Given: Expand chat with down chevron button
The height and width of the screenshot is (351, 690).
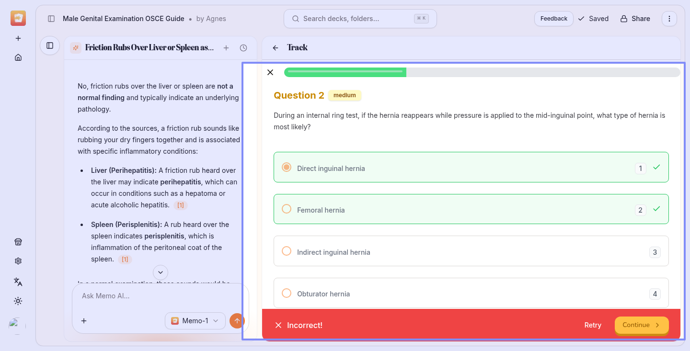Looking at the screenshot, I should click(161, 272).
